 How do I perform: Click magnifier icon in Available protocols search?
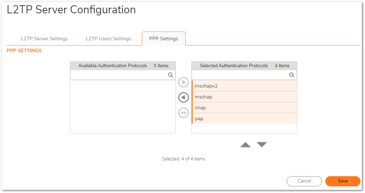170,75
